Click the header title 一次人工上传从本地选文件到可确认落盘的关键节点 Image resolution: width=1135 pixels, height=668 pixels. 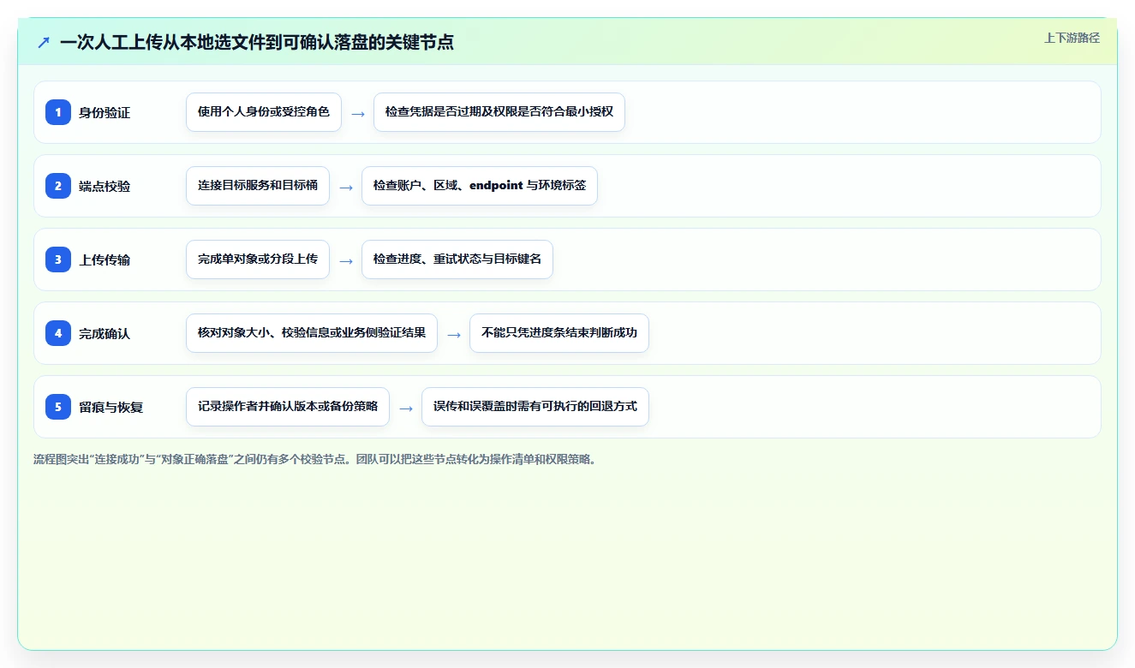(257, 42)
